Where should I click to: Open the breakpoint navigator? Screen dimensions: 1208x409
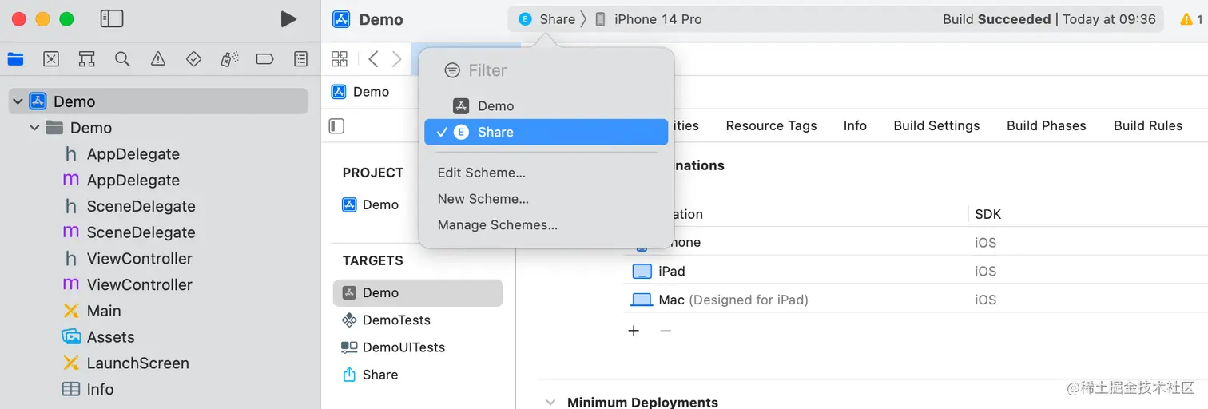pyautogui.click(x=264, y=58)
